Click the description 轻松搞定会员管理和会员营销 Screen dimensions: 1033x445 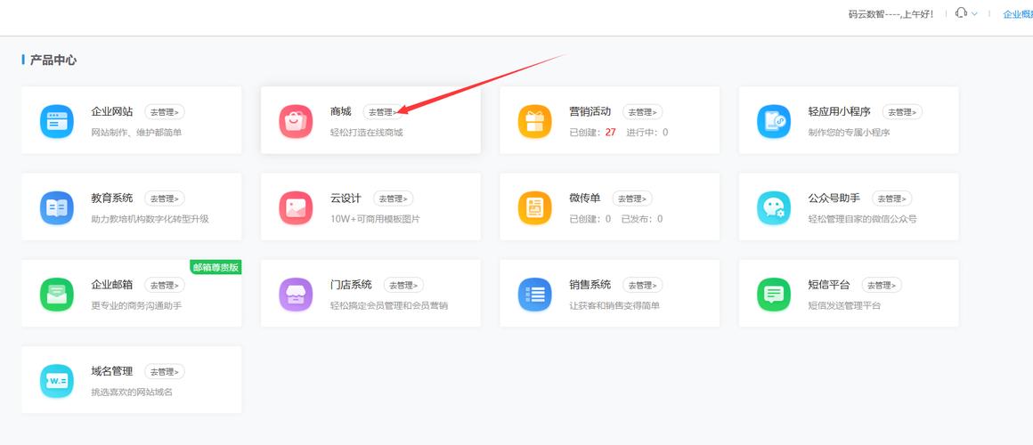pyautogui.click(x=389, y=305)
